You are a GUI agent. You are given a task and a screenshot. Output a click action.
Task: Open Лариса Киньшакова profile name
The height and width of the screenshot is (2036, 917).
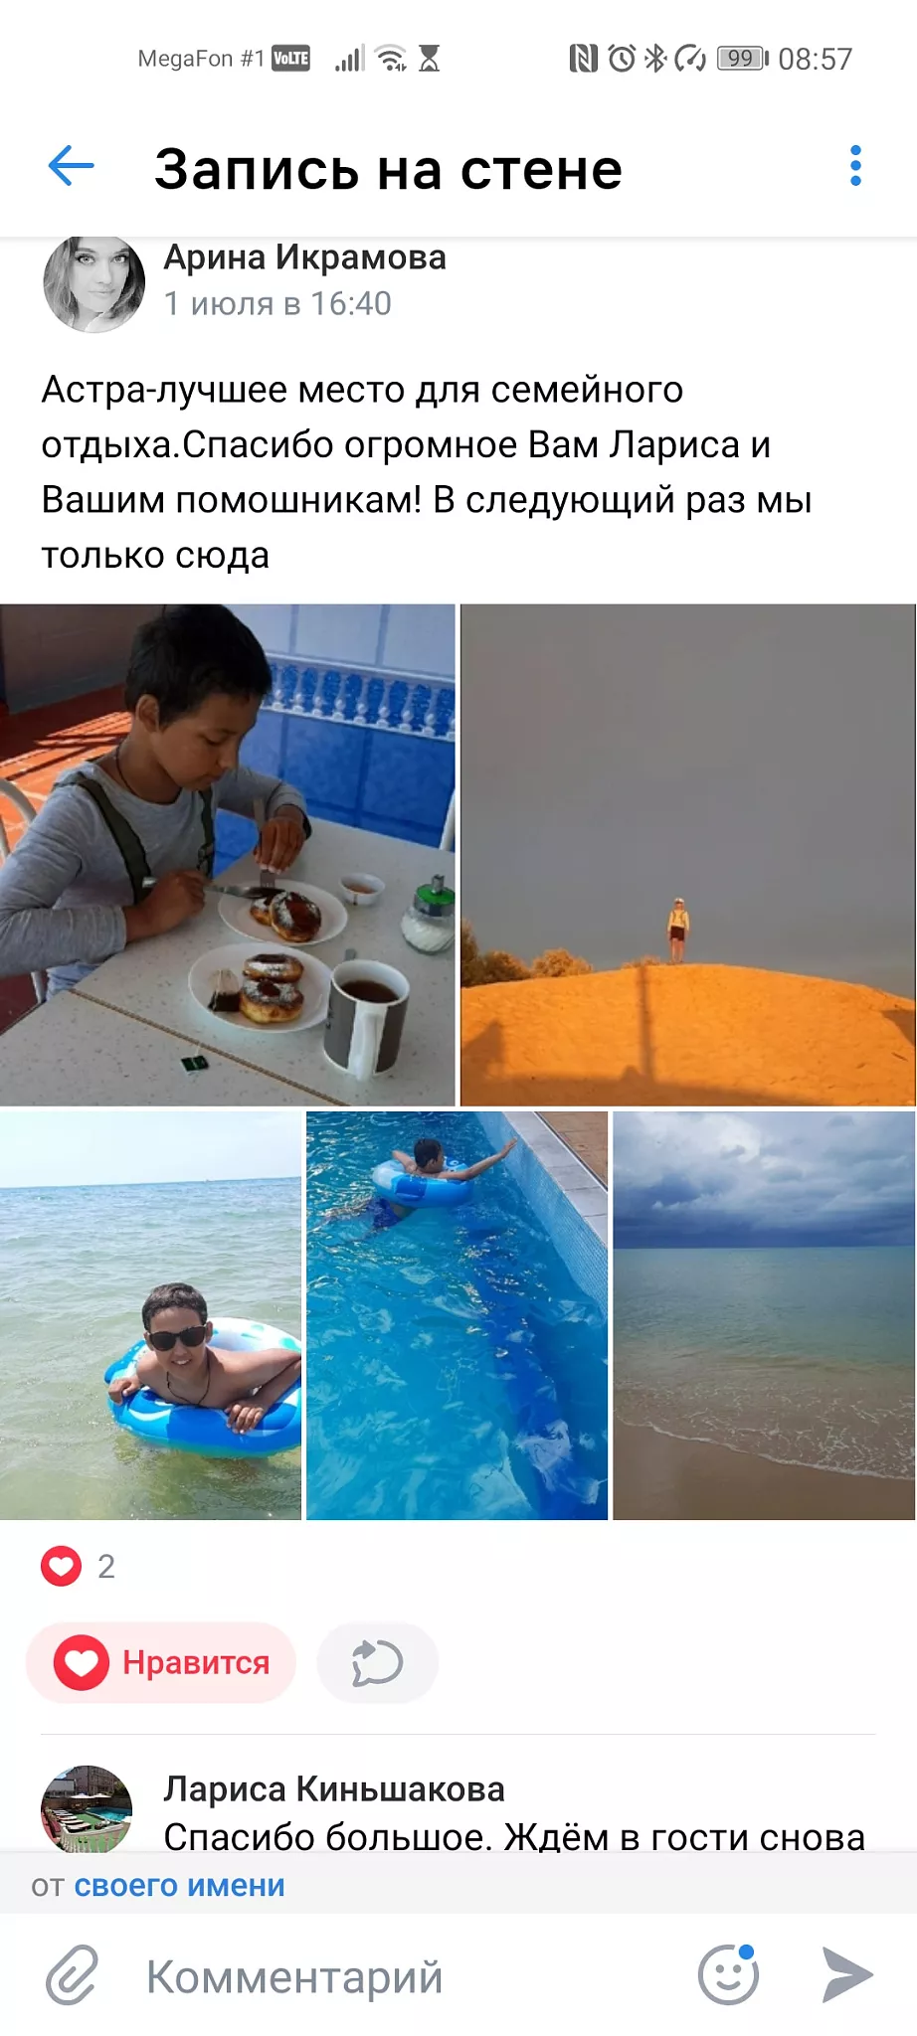click(334, 1789)
